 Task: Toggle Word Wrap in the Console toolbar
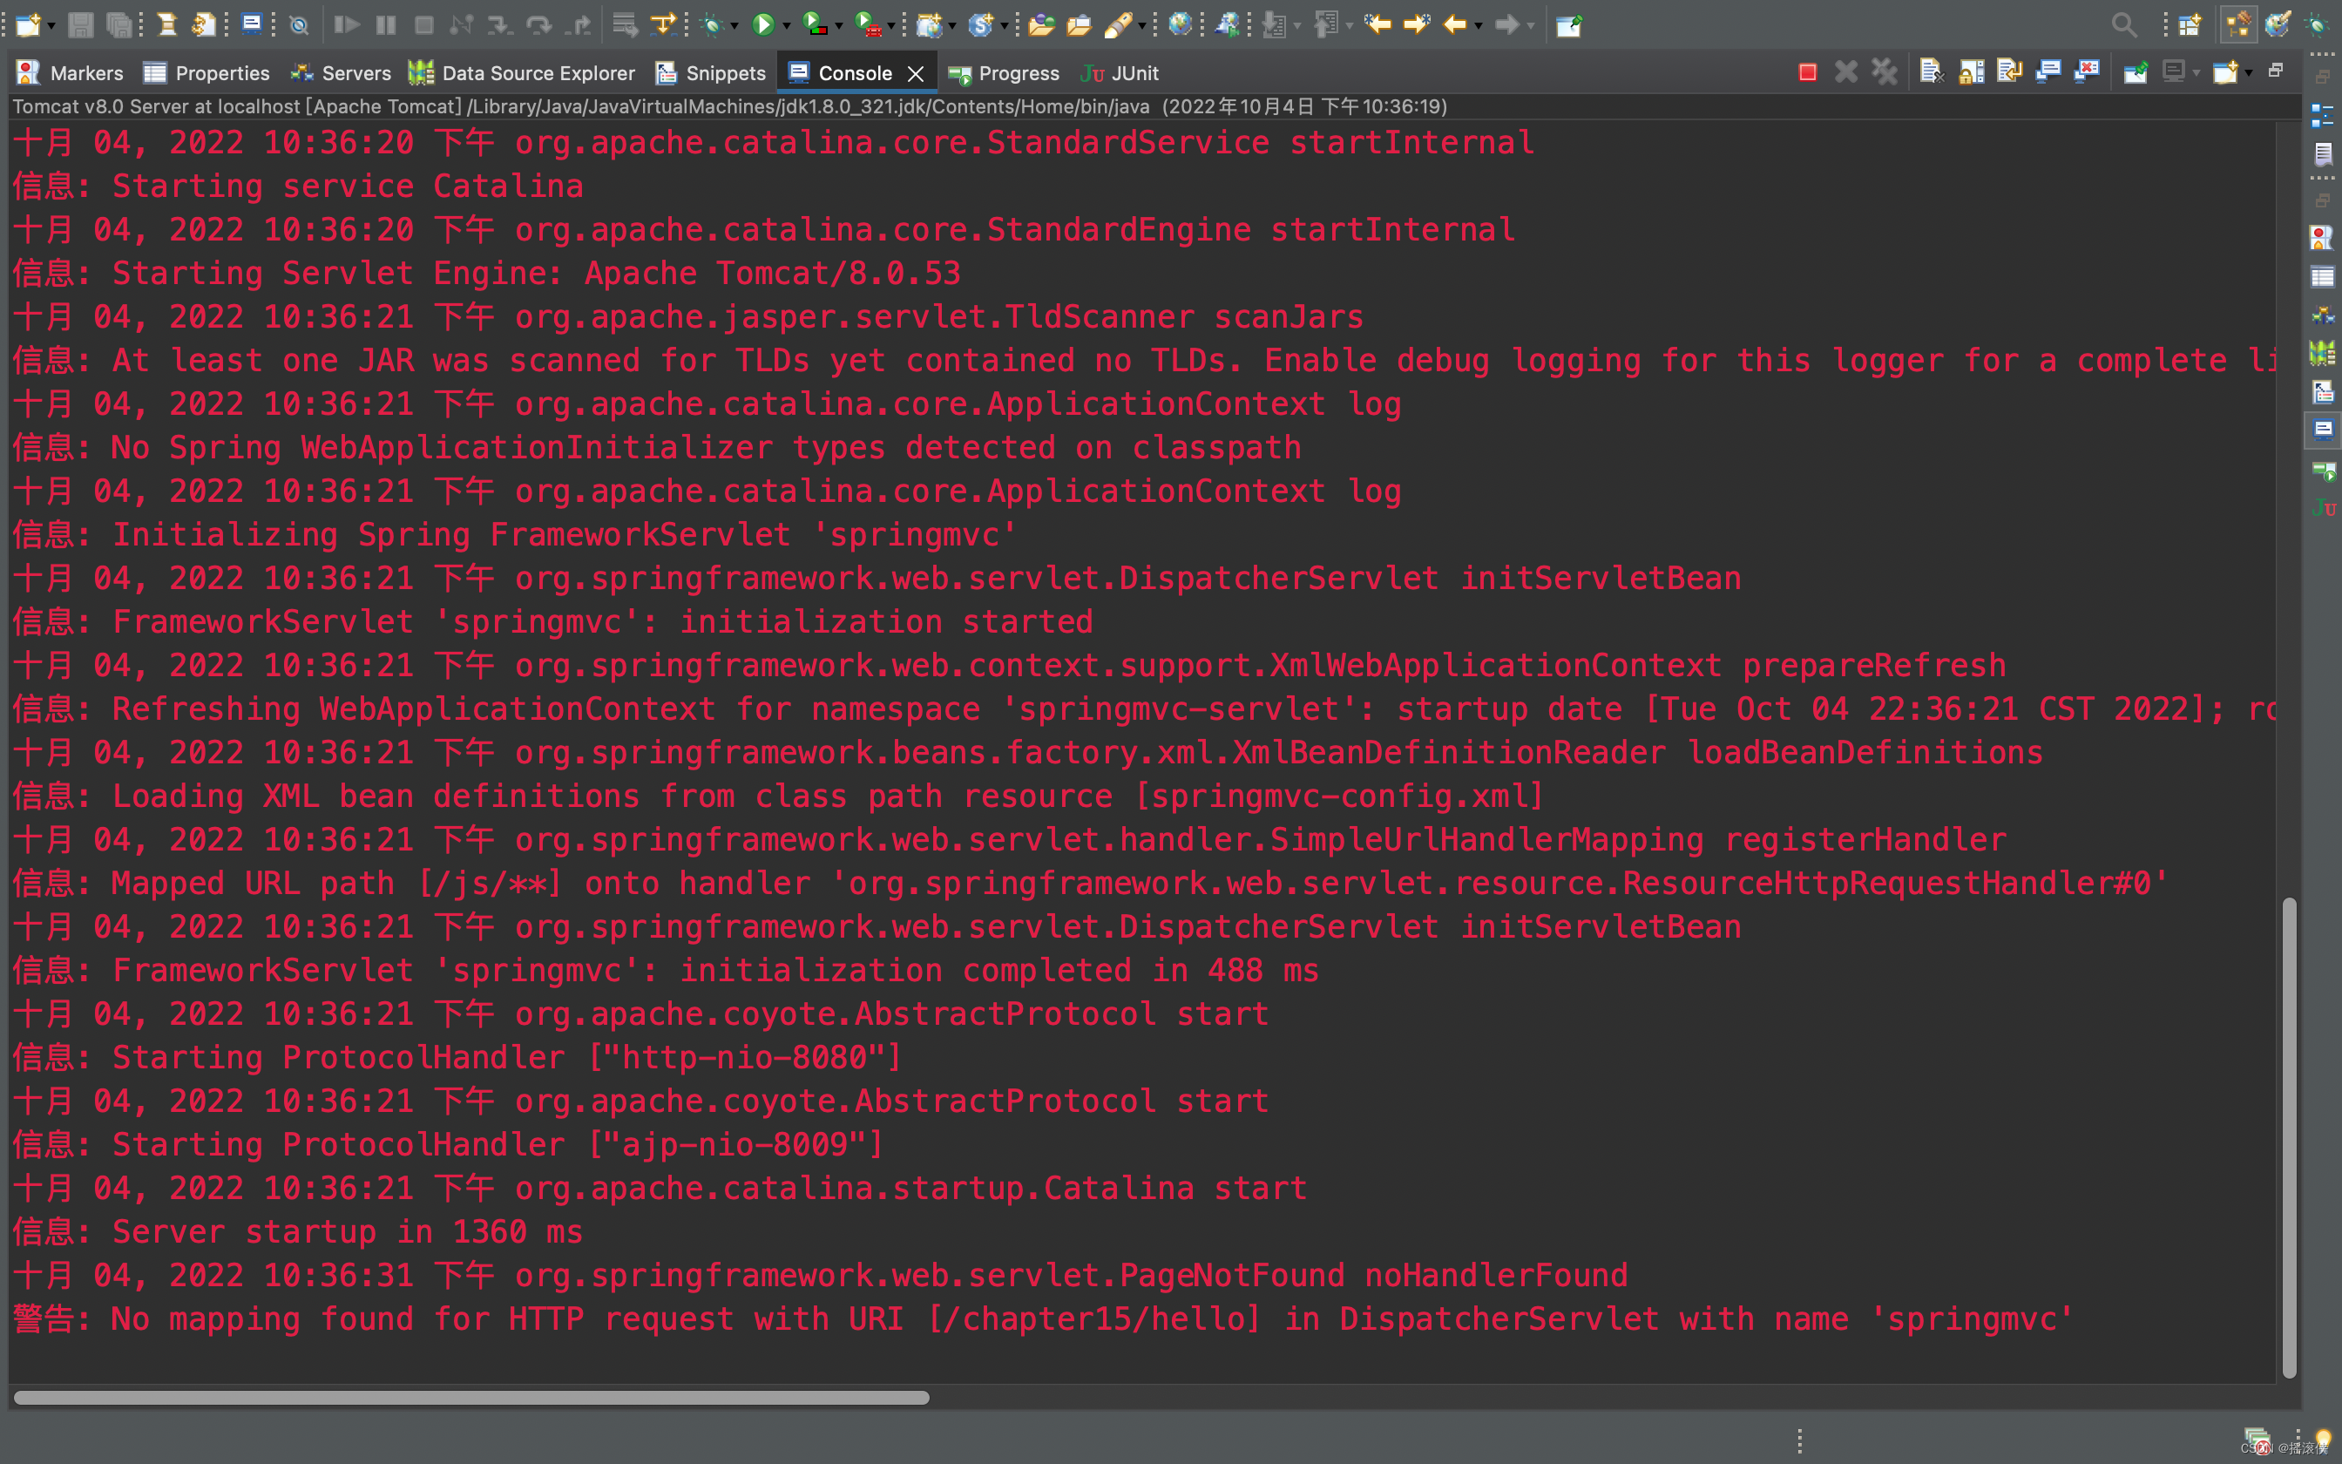coord(2010,72)
